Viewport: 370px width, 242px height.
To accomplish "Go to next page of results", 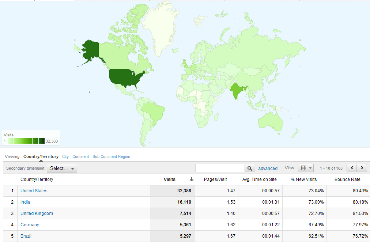I will (362, 168).
